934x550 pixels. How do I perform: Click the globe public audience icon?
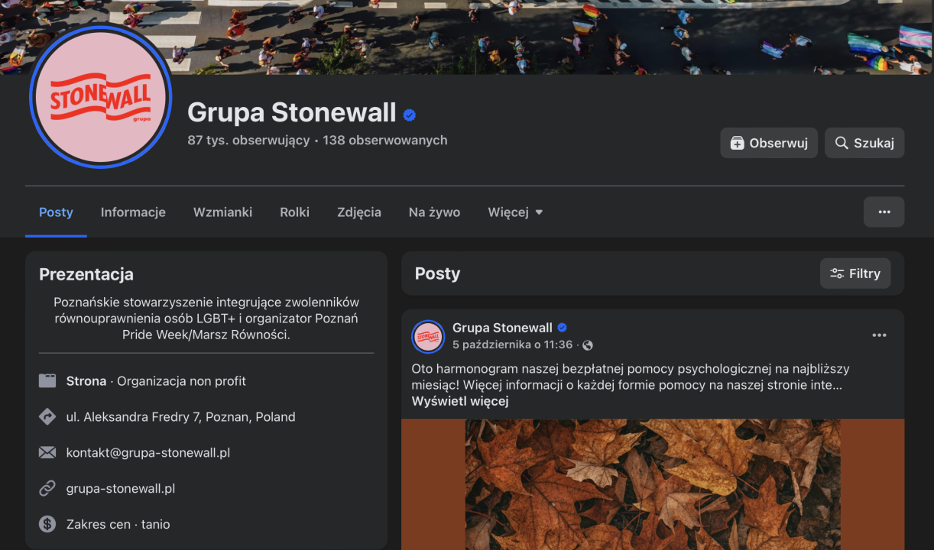pyautogui.click(x=587, y=345)
